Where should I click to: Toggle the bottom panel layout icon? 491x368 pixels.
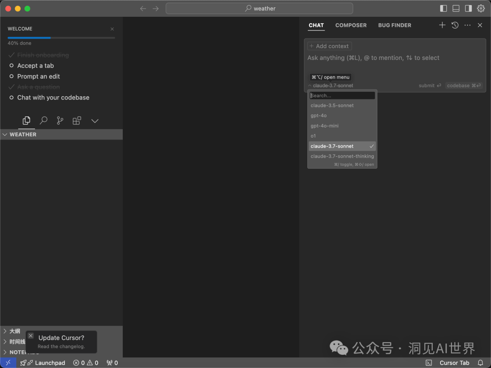click(x=456, y=9)
